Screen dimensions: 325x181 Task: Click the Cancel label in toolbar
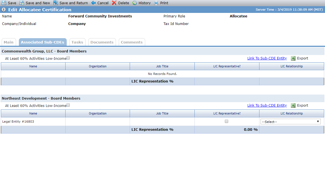tap(103, 3)
